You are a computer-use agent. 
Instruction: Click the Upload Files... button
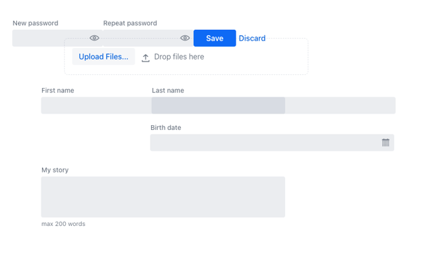(x=104, y=57)
